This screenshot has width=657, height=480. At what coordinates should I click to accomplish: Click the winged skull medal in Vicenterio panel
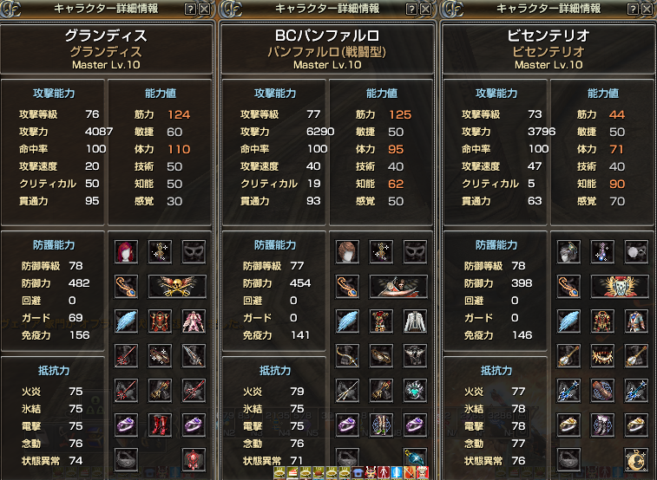coord(620,287)
